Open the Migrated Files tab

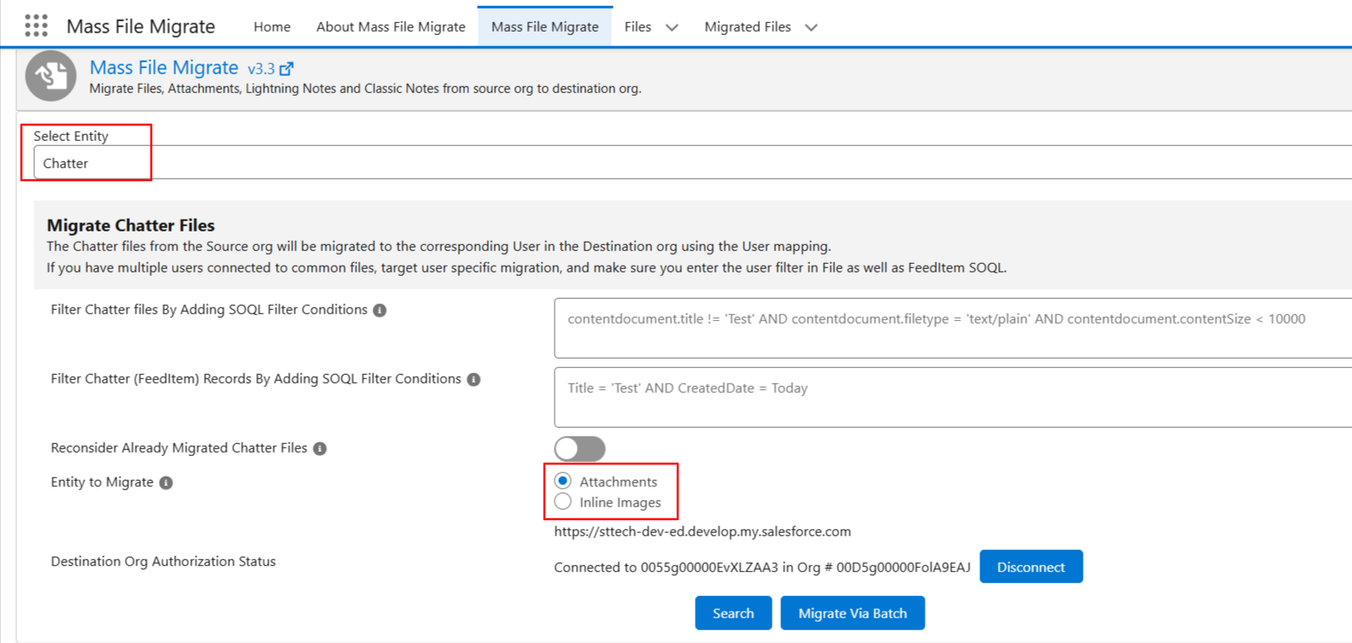747,26
